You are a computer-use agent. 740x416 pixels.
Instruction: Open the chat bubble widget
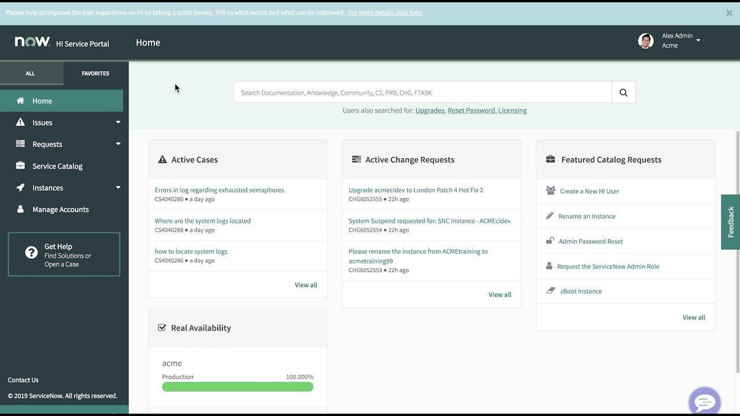705,402
